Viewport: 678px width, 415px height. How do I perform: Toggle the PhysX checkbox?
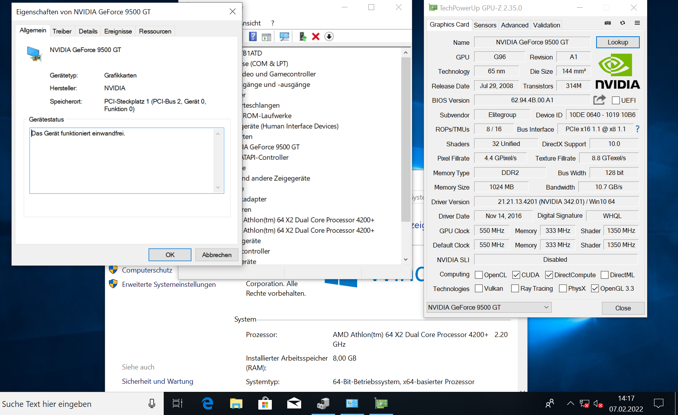[x=563, y=288]
